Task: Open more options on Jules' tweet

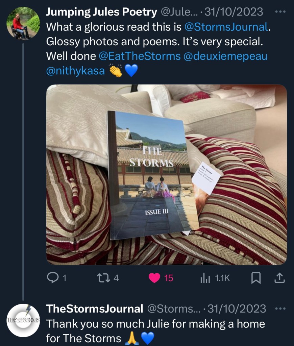Action: (280, 12)
